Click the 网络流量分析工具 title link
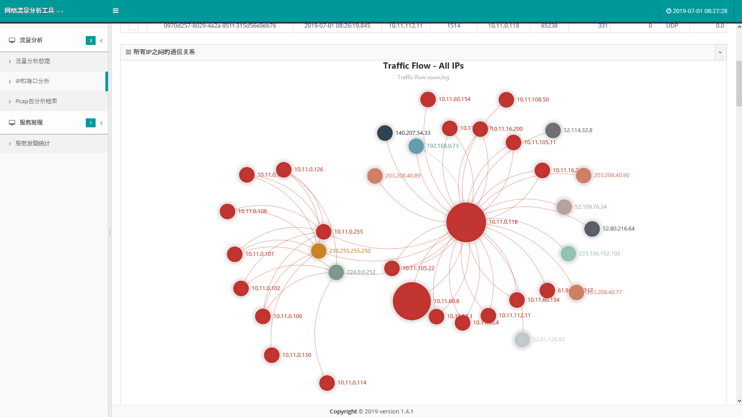This screenshot has width=742, height=417. coord(29,11)
